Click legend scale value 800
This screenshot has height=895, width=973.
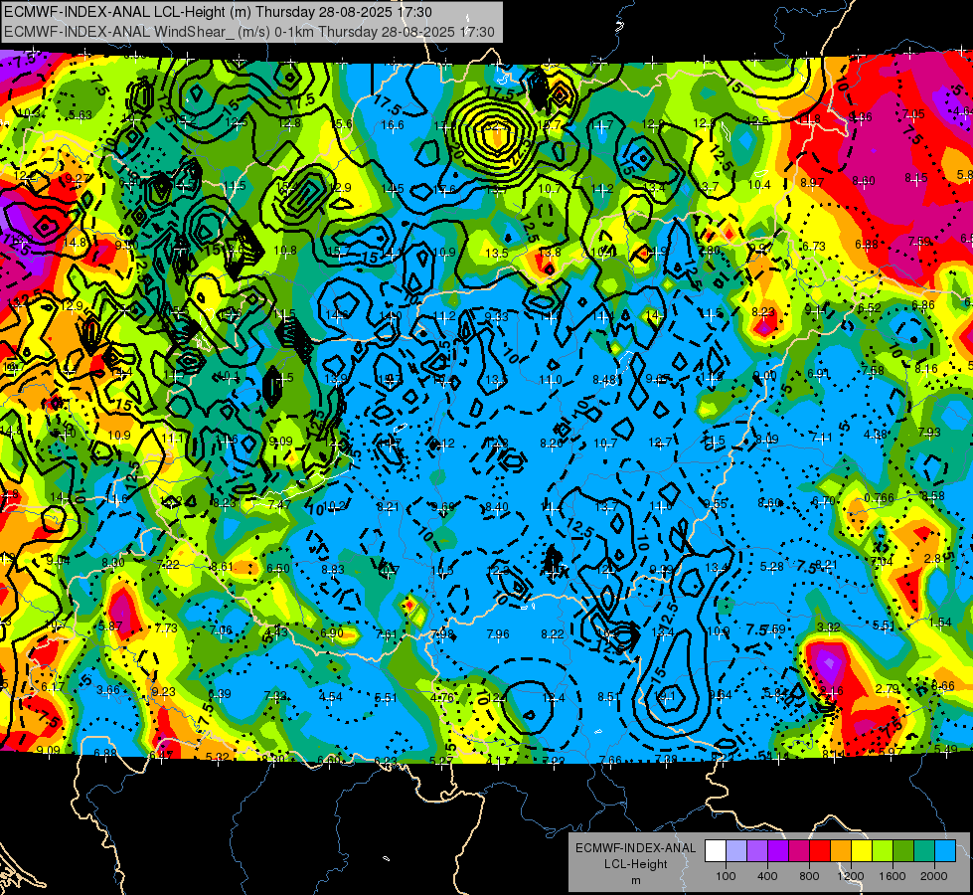coord(809,876)
